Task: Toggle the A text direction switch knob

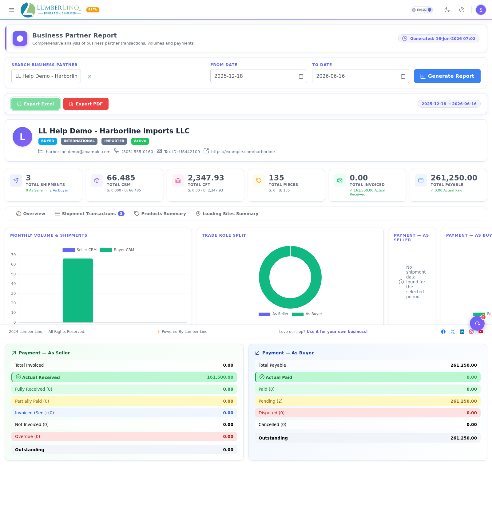Action: (430, 10)
